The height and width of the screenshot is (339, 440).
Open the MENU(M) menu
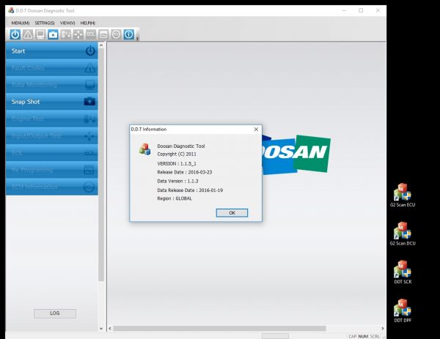21,23
